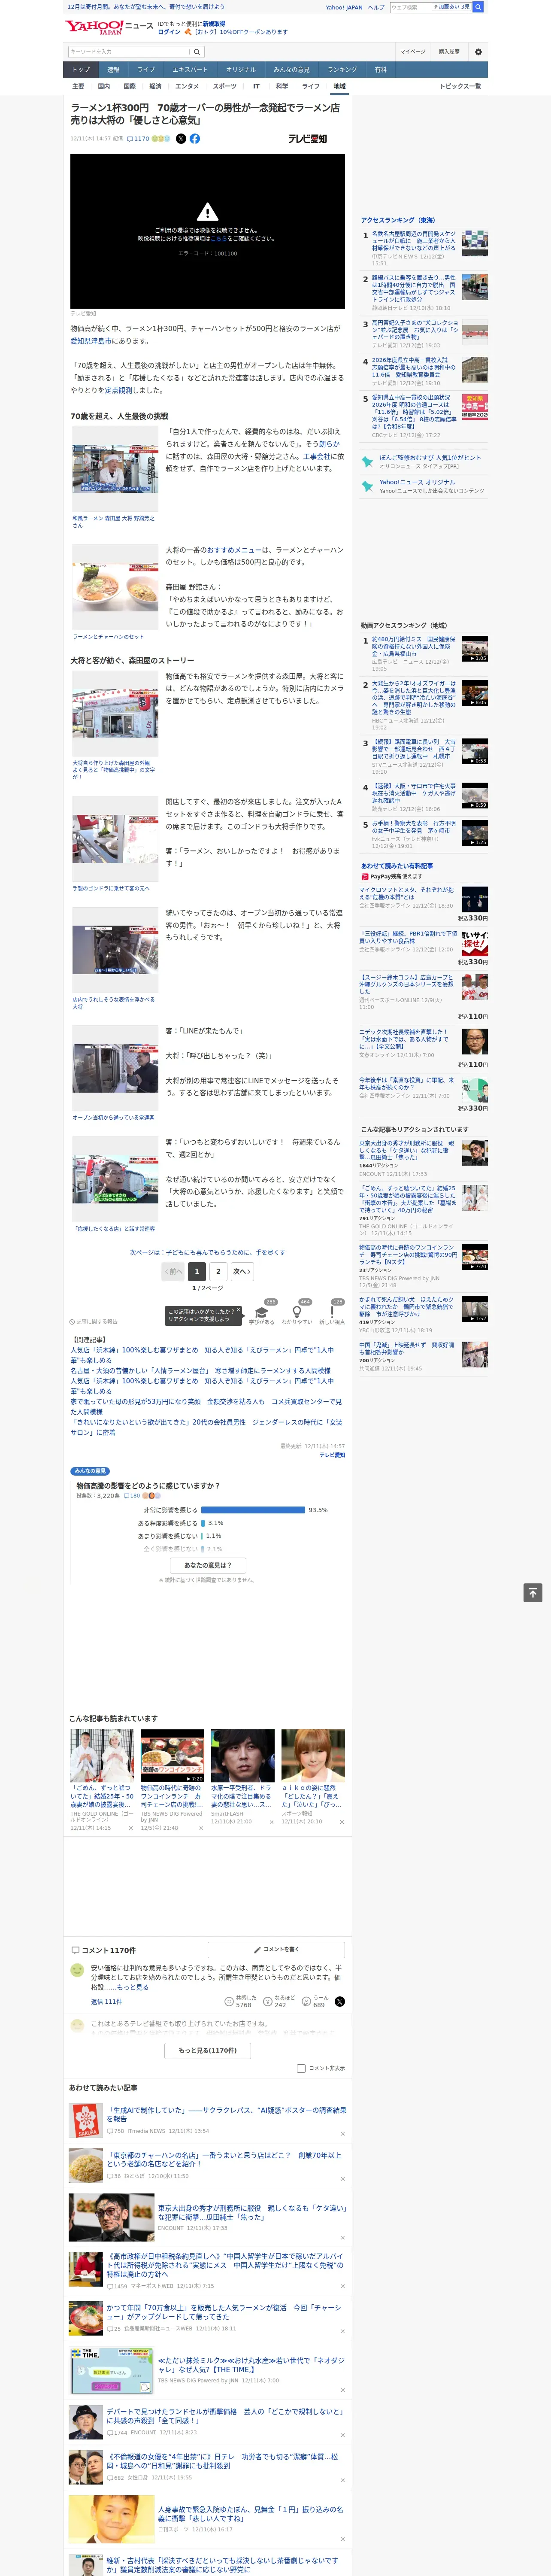Open 生成AIで制作していた サクラクレパス article

tap(226, 2114)
